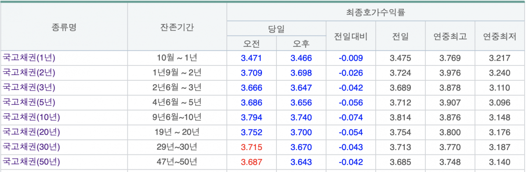Click morning yield 3.686

point(252,103)
